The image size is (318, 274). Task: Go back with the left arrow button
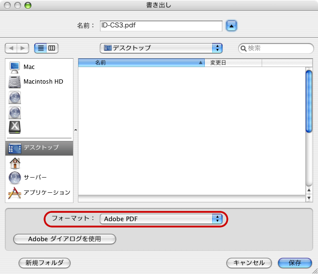(11, 48)
